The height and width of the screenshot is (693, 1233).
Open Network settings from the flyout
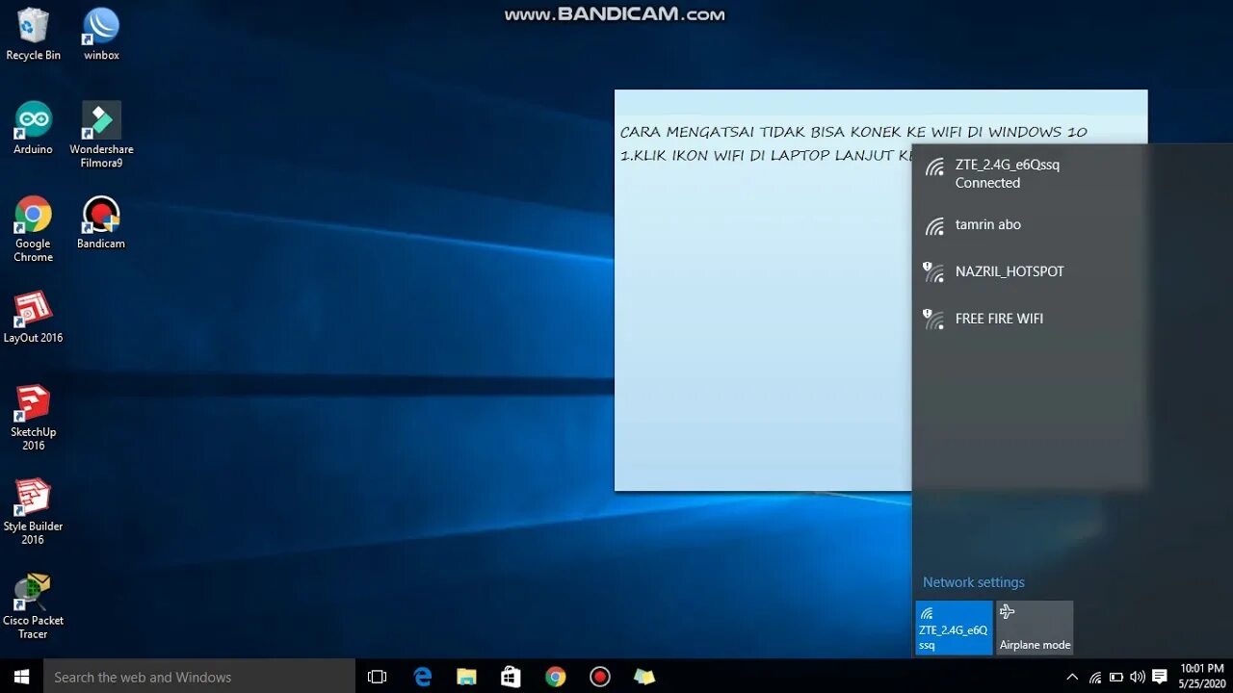[973, 581]
